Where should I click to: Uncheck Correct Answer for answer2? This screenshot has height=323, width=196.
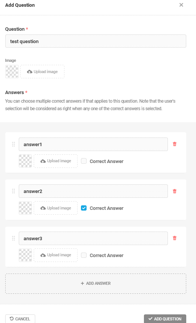point(84,208)
